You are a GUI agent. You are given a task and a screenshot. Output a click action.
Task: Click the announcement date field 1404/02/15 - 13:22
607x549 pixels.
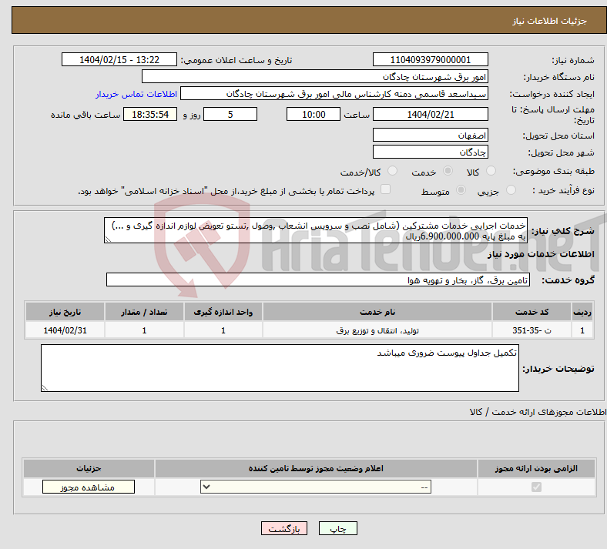119,59
